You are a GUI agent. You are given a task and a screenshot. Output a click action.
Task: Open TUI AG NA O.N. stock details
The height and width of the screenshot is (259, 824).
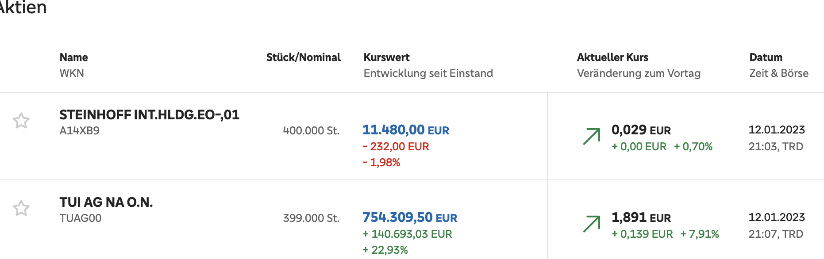[x=106, y=202]
